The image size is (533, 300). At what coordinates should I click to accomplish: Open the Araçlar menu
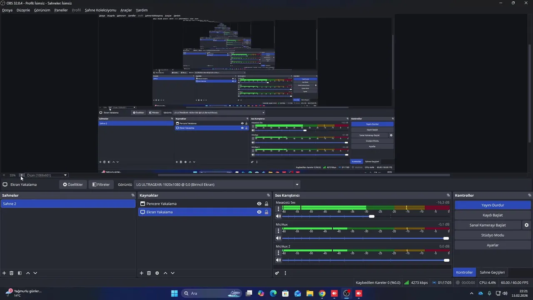(x=126, y=10)
